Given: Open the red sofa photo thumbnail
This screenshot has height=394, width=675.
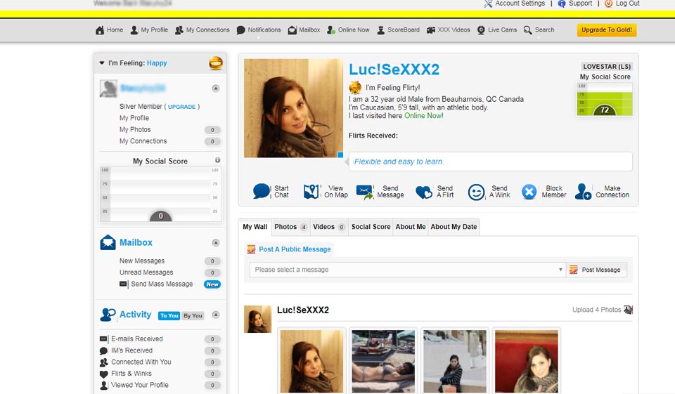Looking at the screenshot, I should pos(526,361).
